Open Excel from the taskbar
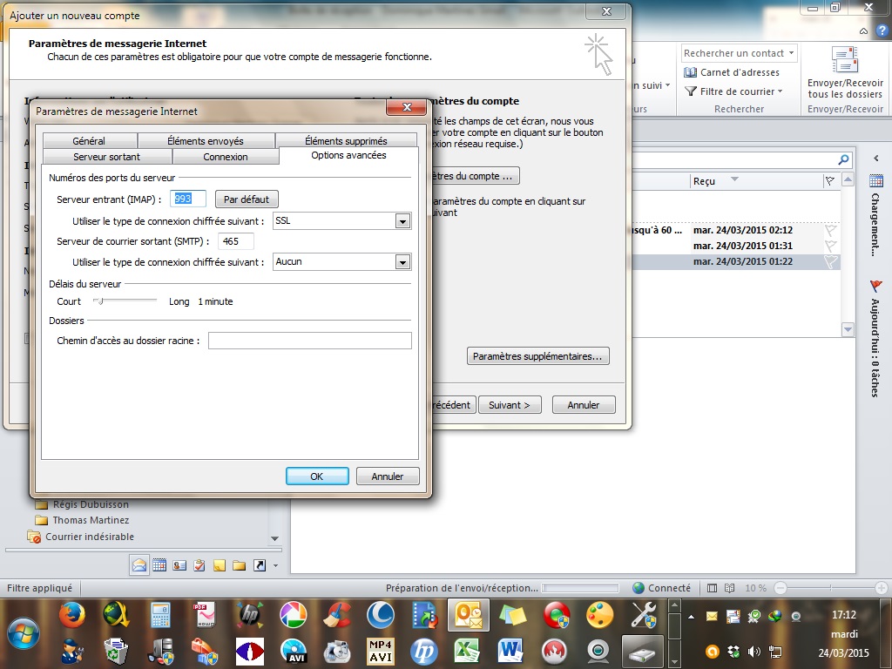892x669 pixels. pos(467,651)
